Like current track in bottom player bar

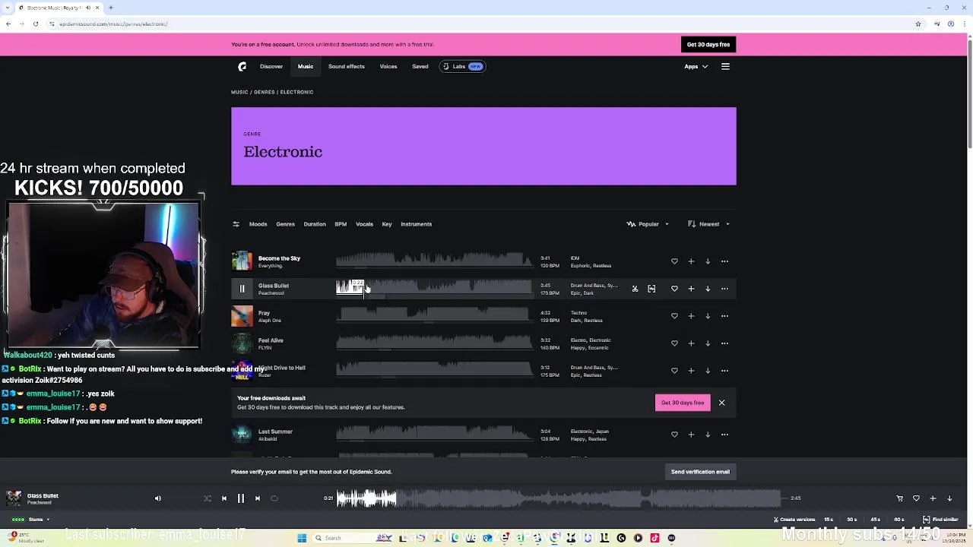pos(916,498)
